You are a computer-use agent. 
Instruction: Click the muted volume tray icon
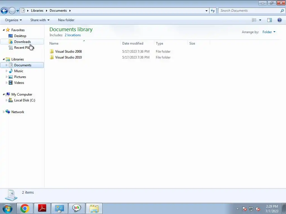[258, 209]
